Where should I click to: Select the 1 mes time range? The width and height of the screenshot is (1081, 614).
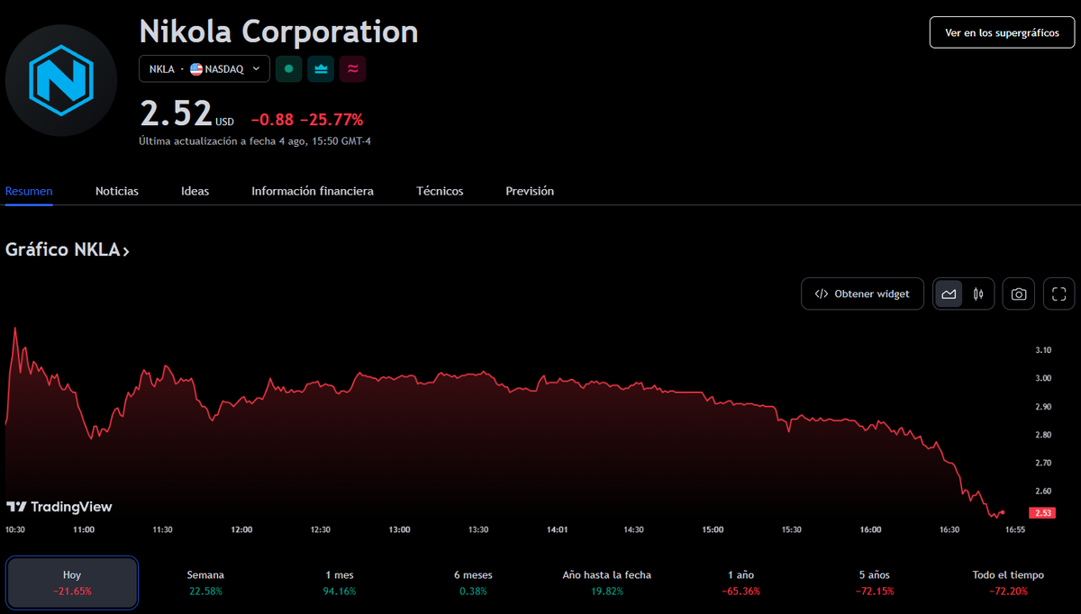[x=339, y=582]
